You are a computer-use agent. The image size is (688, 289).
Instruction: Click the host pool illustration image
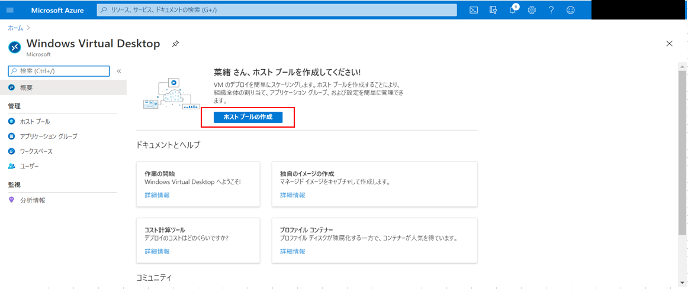click(x=171, y=94)
